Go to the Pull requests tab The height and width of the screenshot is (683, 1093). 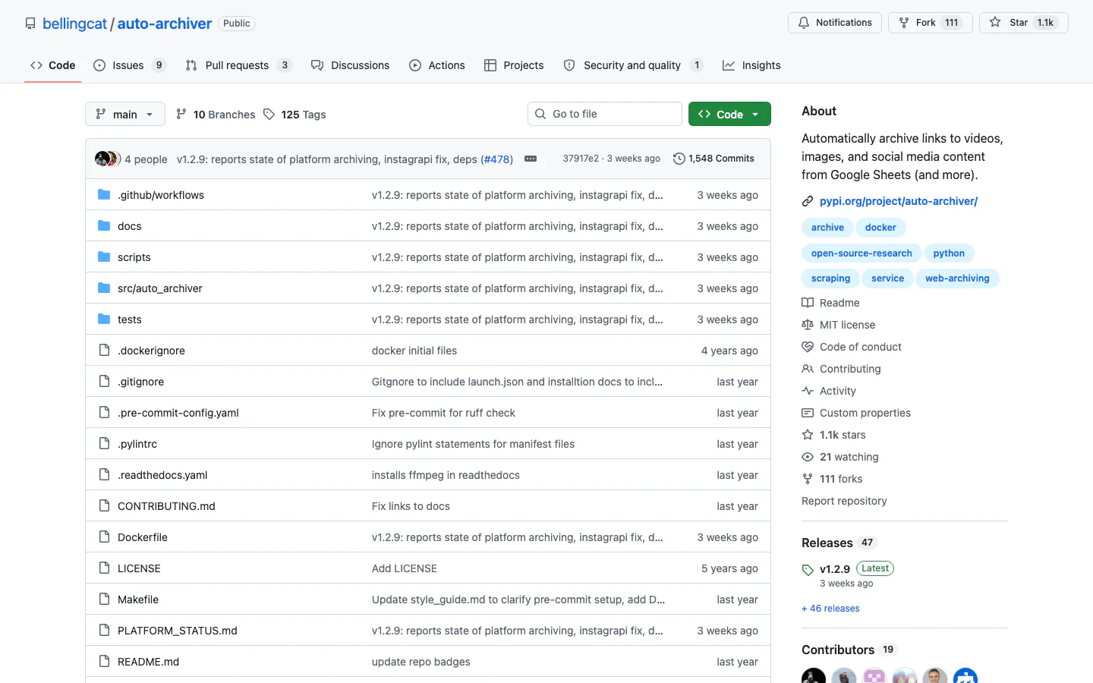point(238,65)
